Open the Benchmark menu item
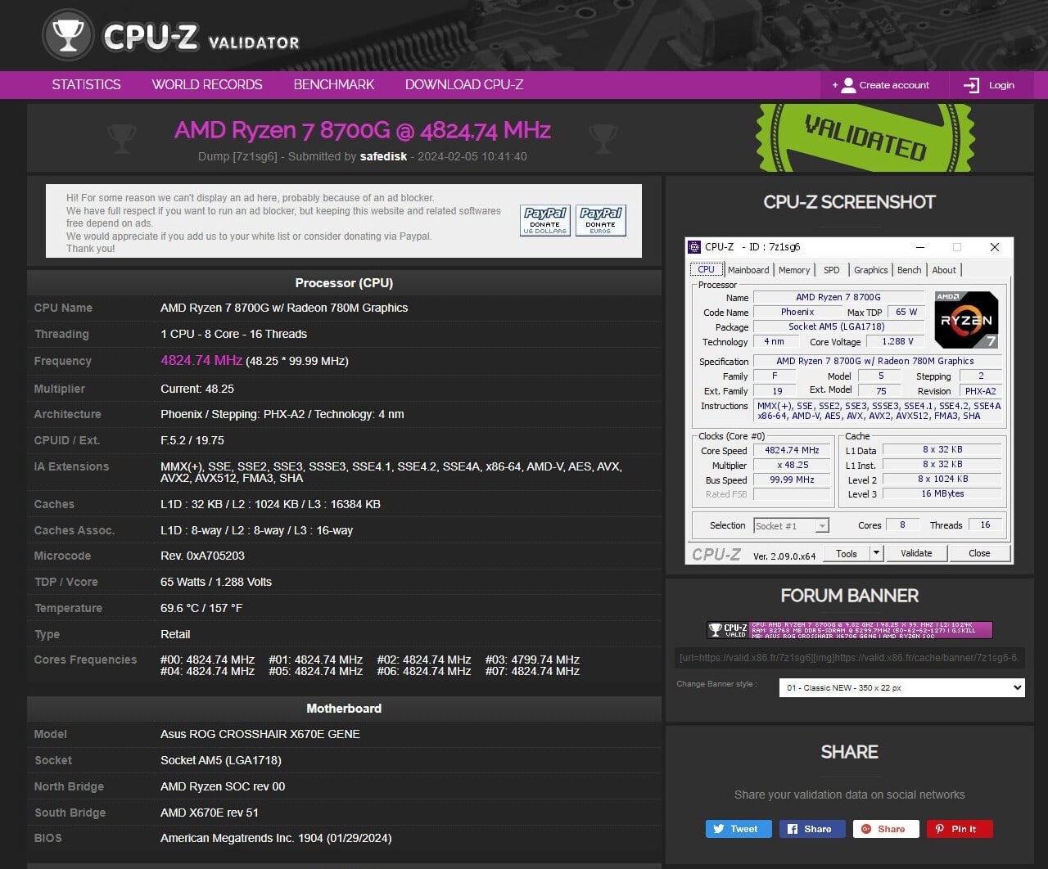 click(x=333, y=84)
